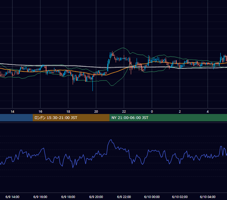This screenshot has height=200, width=227.
Task: Select the NY 21:00-06:00 JST session band
Action: coord(168,118)
